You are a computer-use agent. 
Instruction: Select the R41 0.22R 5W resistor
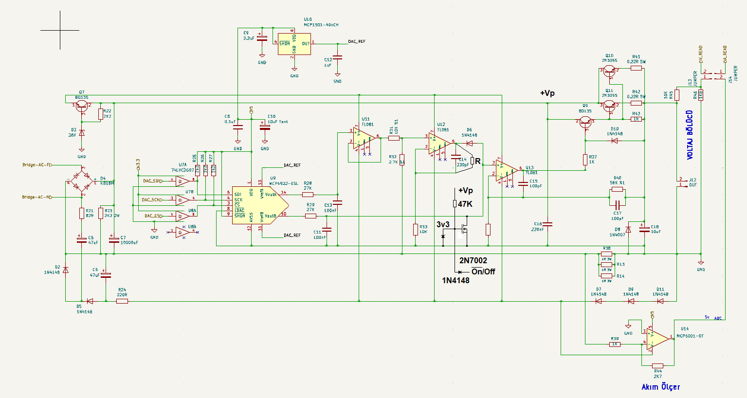tap(636, 69)
